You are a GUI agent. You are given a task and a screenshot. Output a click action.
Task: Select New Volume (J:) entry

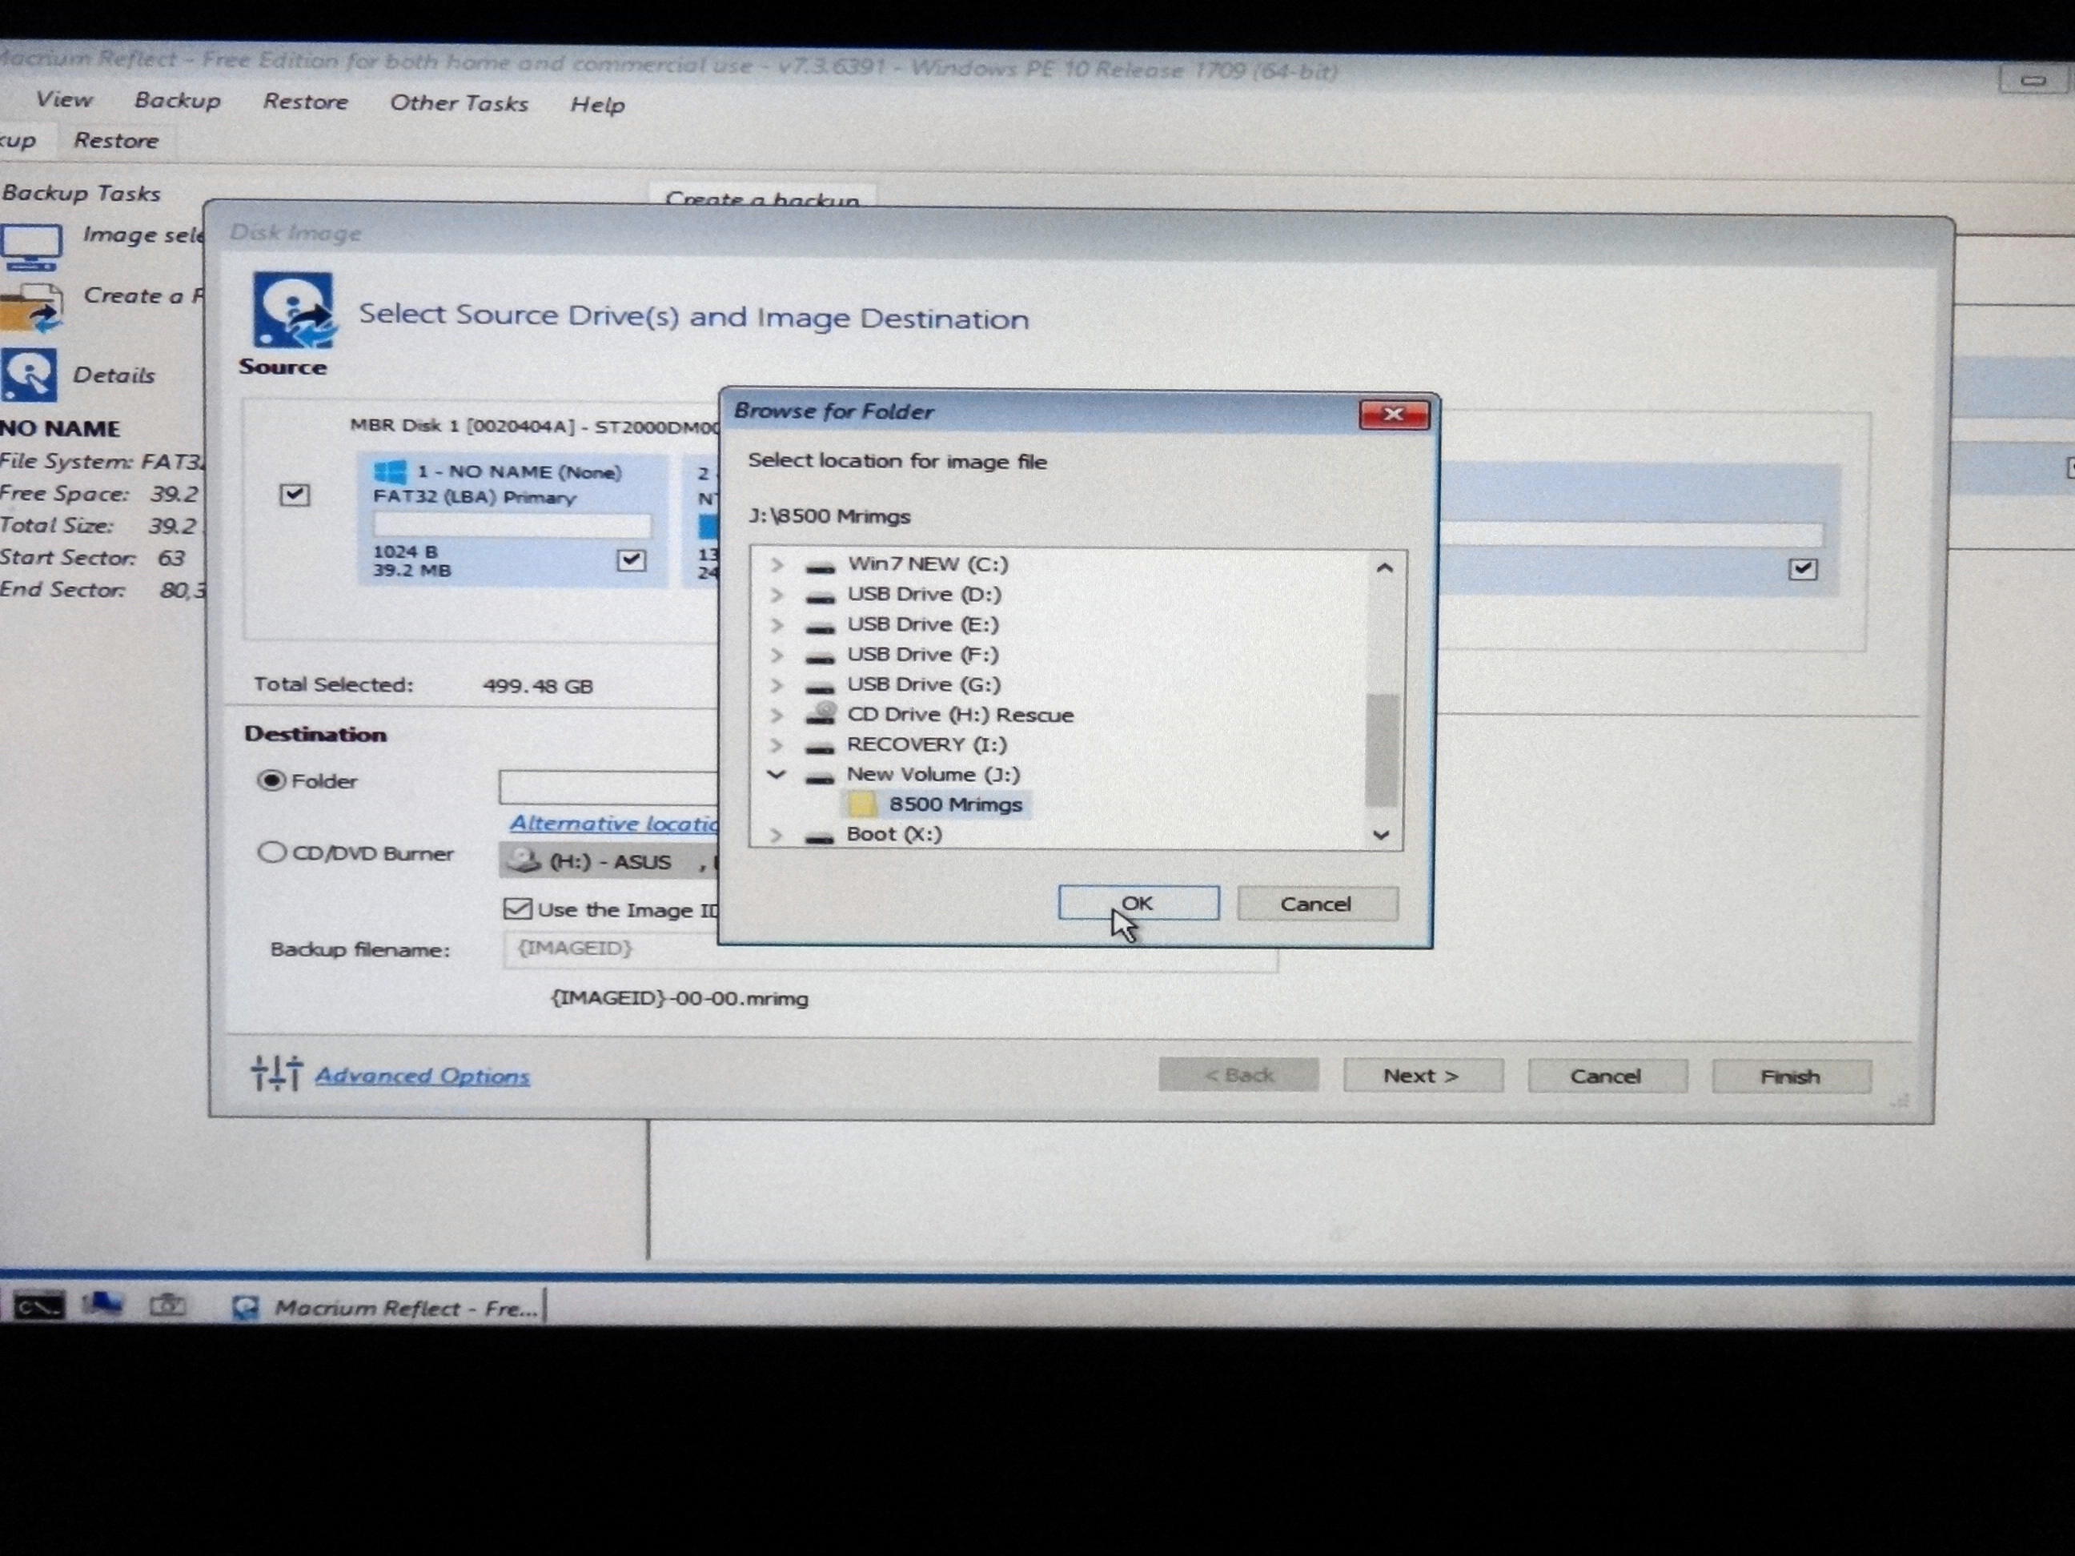click(x=933, y=774)
